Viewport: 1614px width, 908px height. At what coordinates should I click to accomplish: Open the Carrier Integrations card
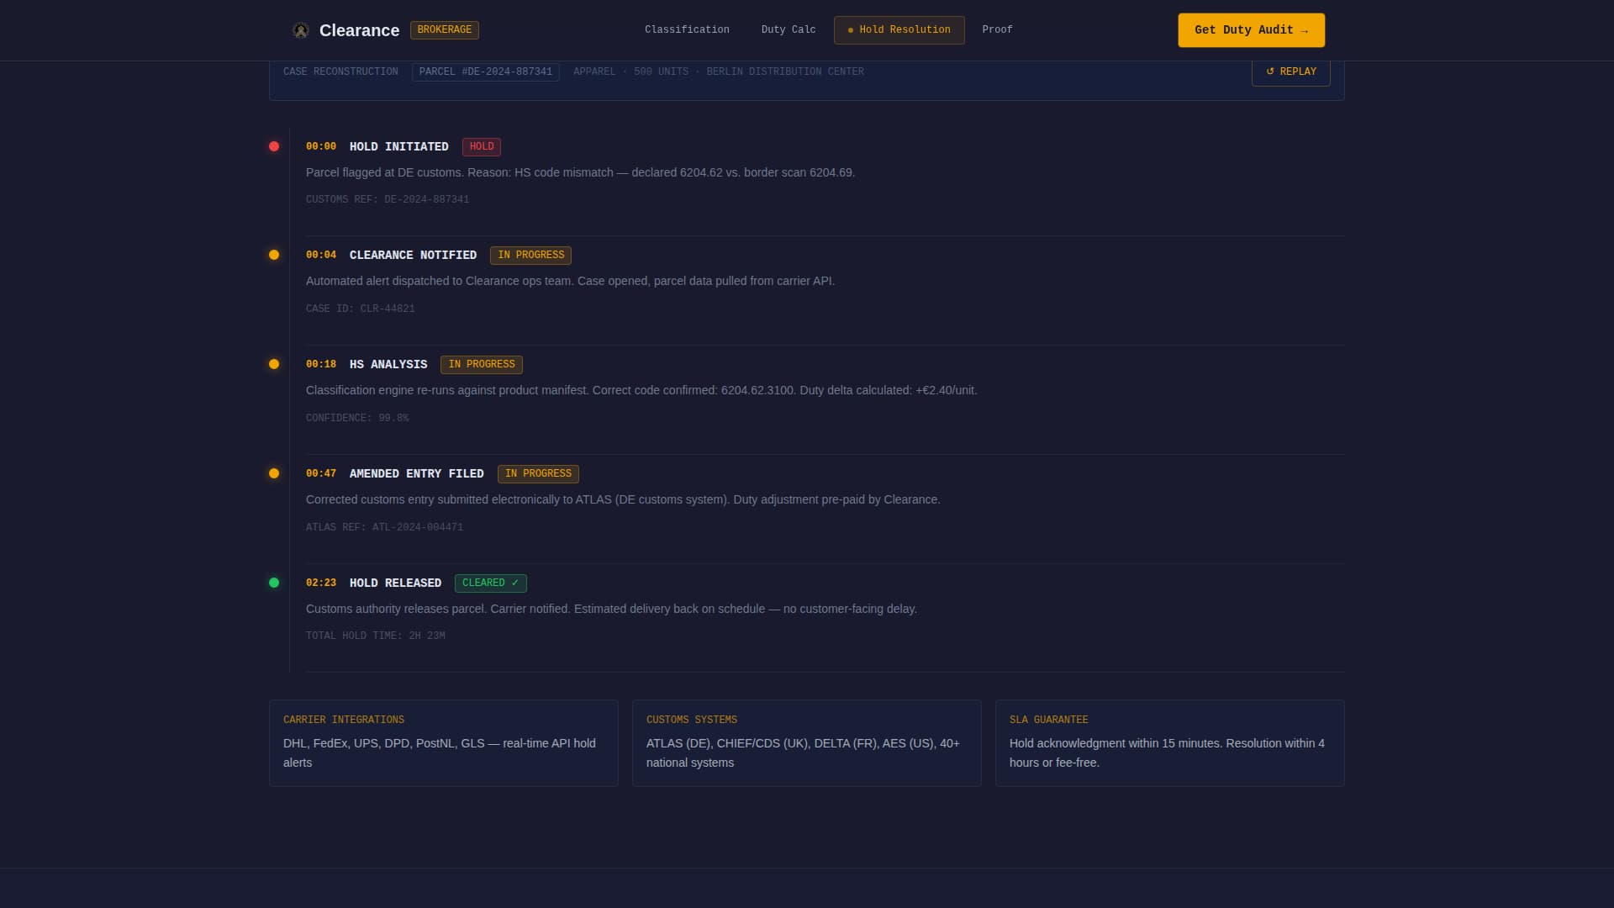point(443,743)
